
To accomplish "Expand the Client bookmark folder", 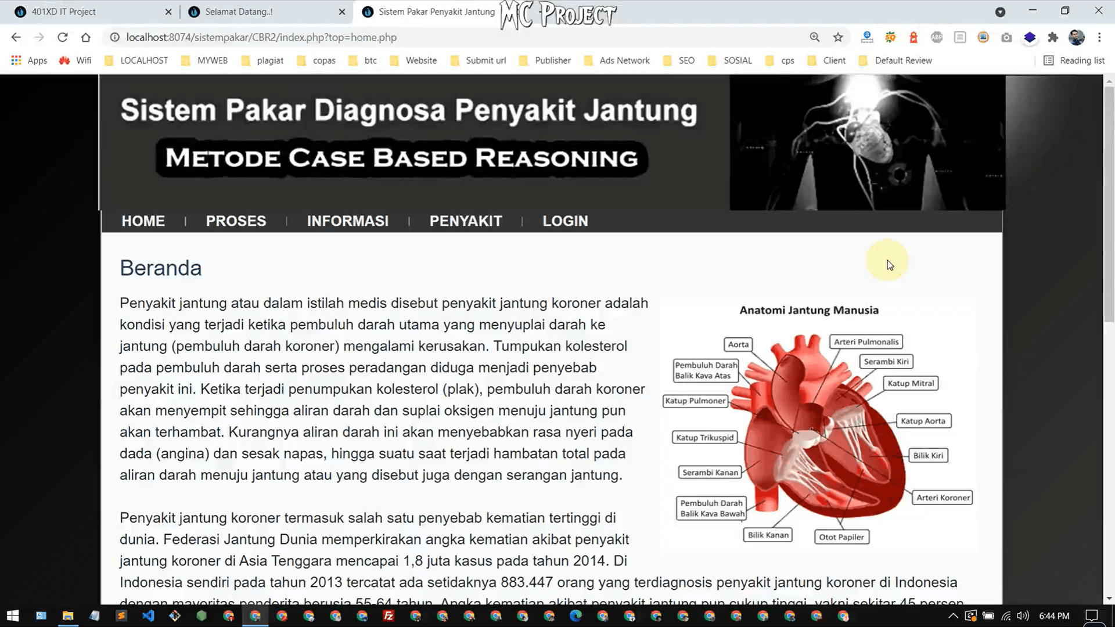I will coord(826,60).
